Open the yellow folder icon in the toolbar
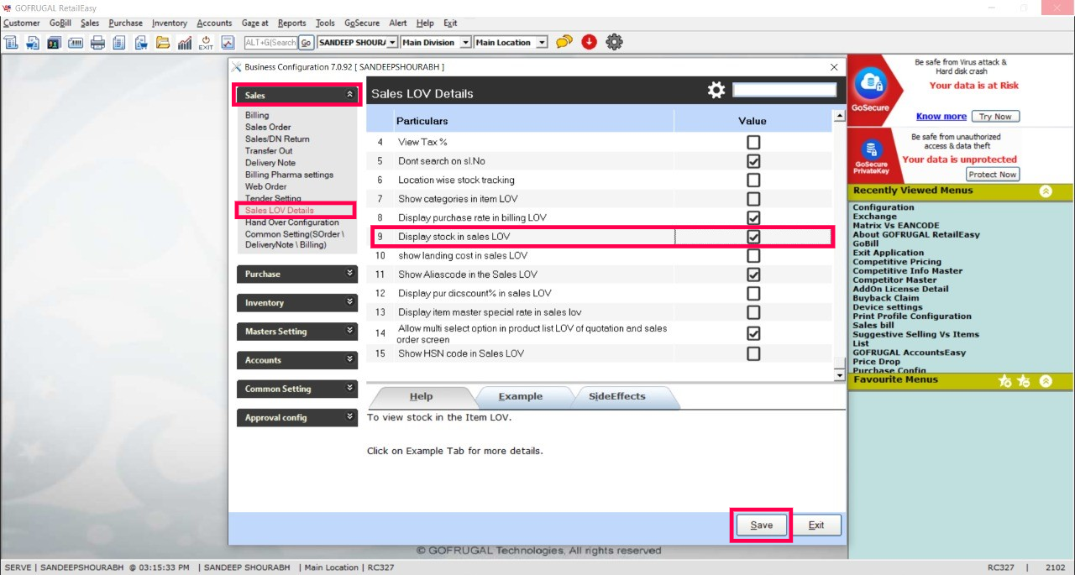The height and width of the screenshot is (575, 1075). (x=163, y=43)
